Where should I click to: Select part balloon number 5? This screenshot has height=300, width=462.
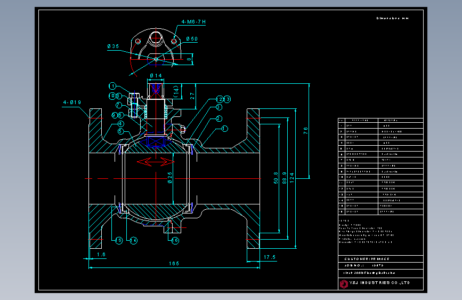click(120, 131)
